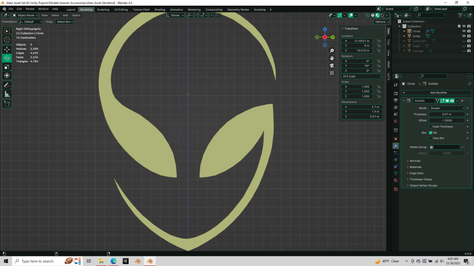
Task: Adjust the Solidify Offset -1.0000 slider
Action: pos(447,121)
